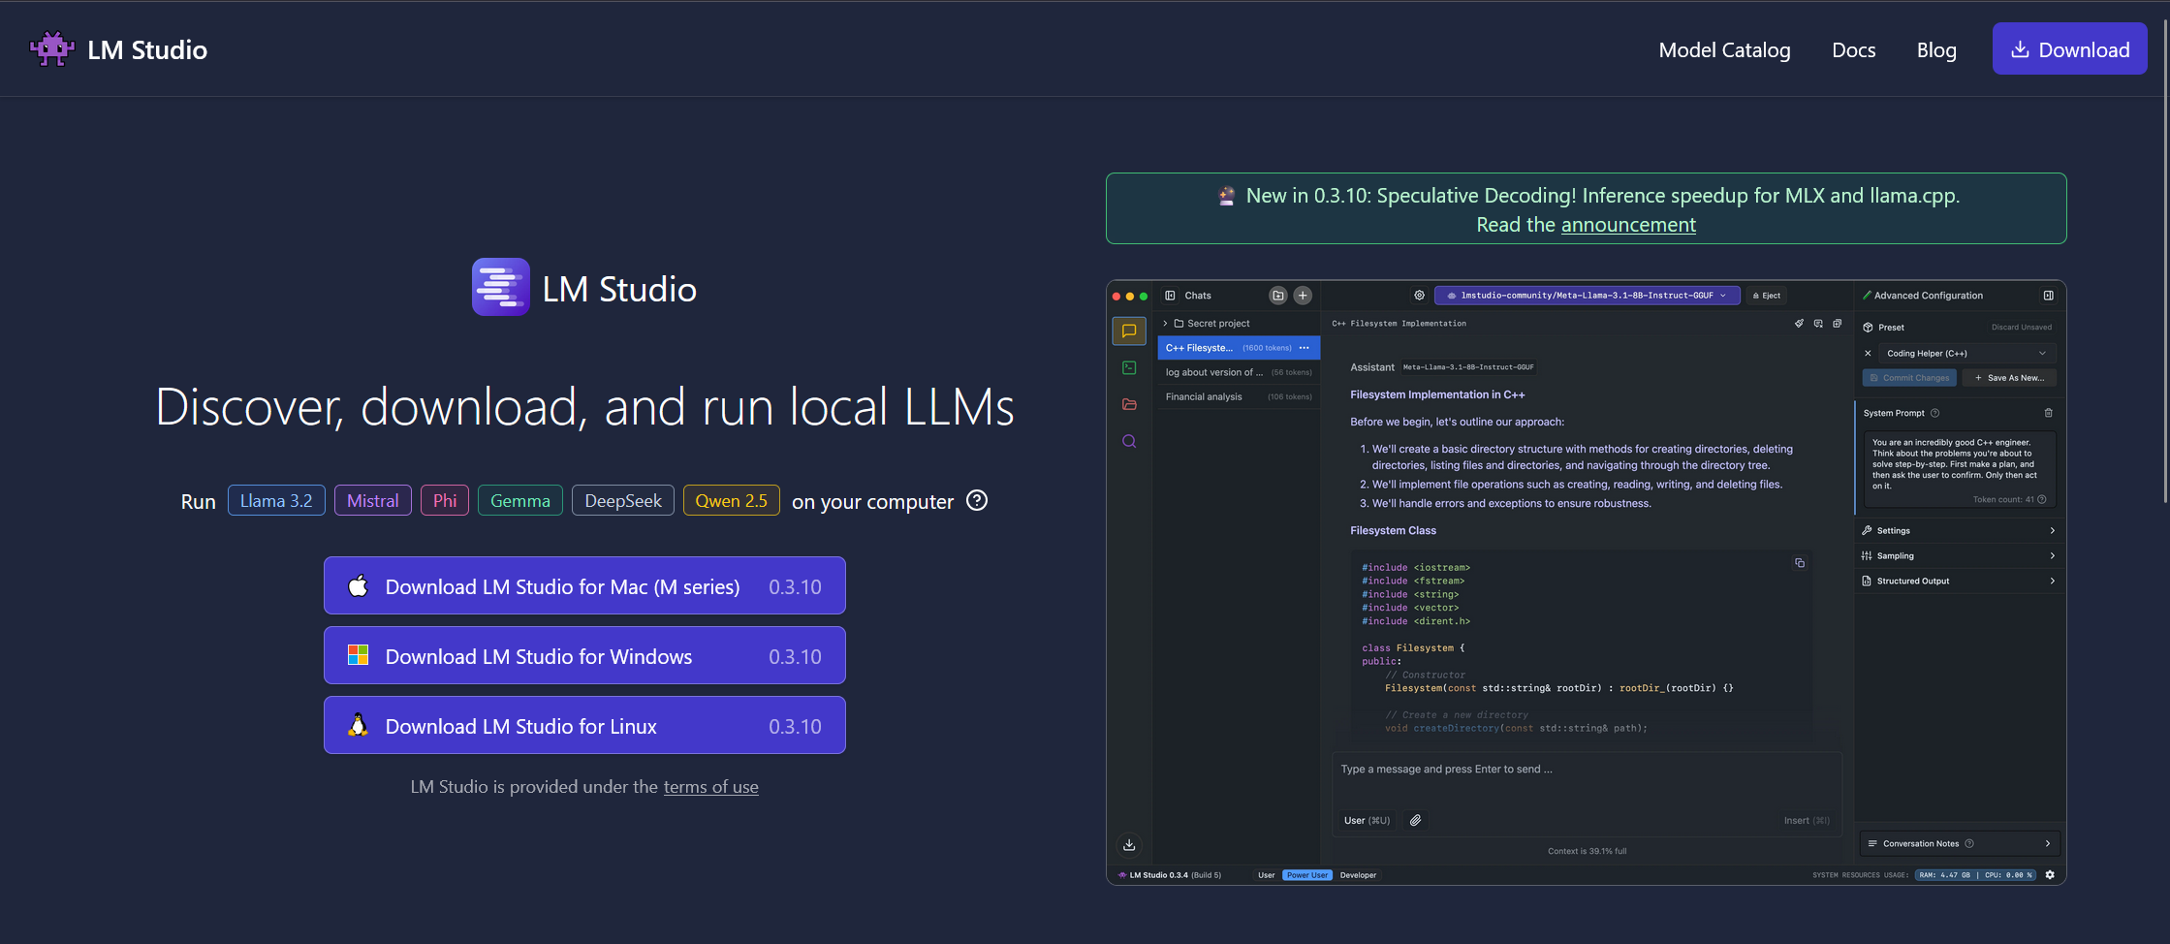The image size is (2170, 944).
Task: Open model settings gear next to model selector
Action: (1419, 296)
